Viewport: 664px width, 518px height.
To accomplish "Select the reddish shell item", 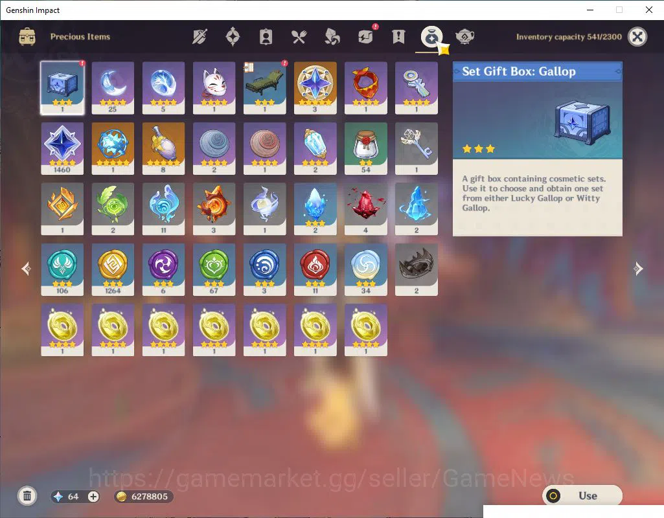I will tap(265, 148).
